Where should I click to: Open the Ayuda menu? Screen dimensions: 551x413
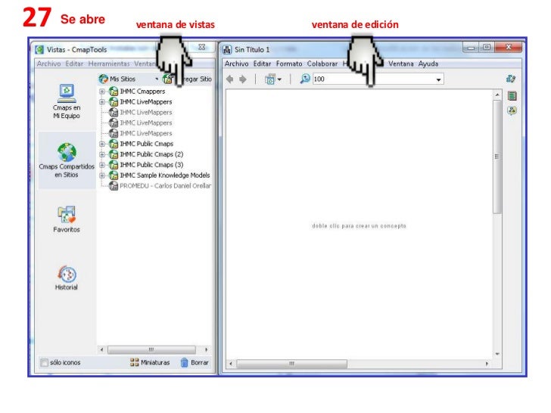pos(428,64)
